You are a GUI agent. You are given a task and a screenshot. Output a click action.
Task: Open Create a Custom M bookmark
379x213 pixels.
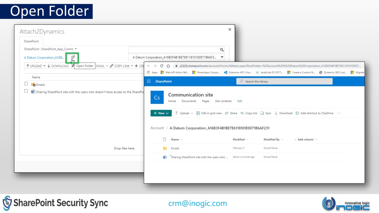coord(301,72)
